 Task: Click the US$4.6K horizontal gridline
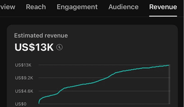point(104,91)
